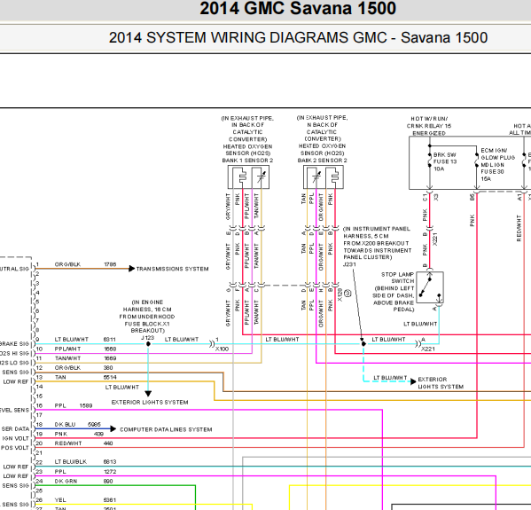Click the heading "2014 SYSTEM WIRING DIAGRAMS GMC - Savana 1500"
Viewport: 531px width, 510px height.
click(298, 37)
